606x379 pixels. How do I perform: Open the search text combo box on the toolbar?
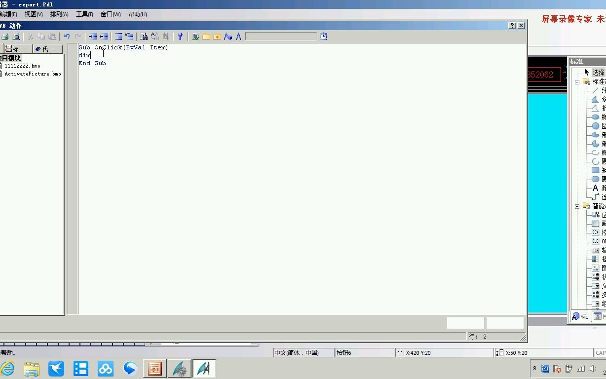281,36
